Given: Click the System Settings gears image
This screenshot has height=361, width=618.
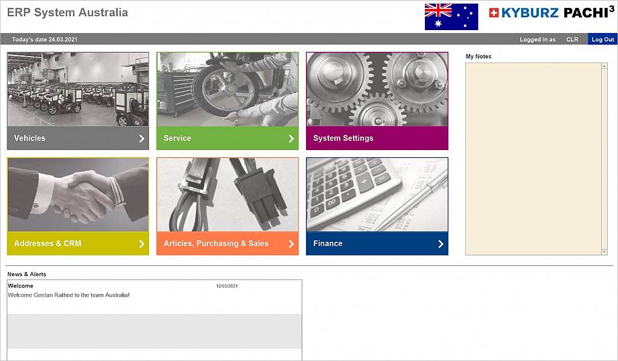Looking at the screenshot, I should [x=377, y=89].
